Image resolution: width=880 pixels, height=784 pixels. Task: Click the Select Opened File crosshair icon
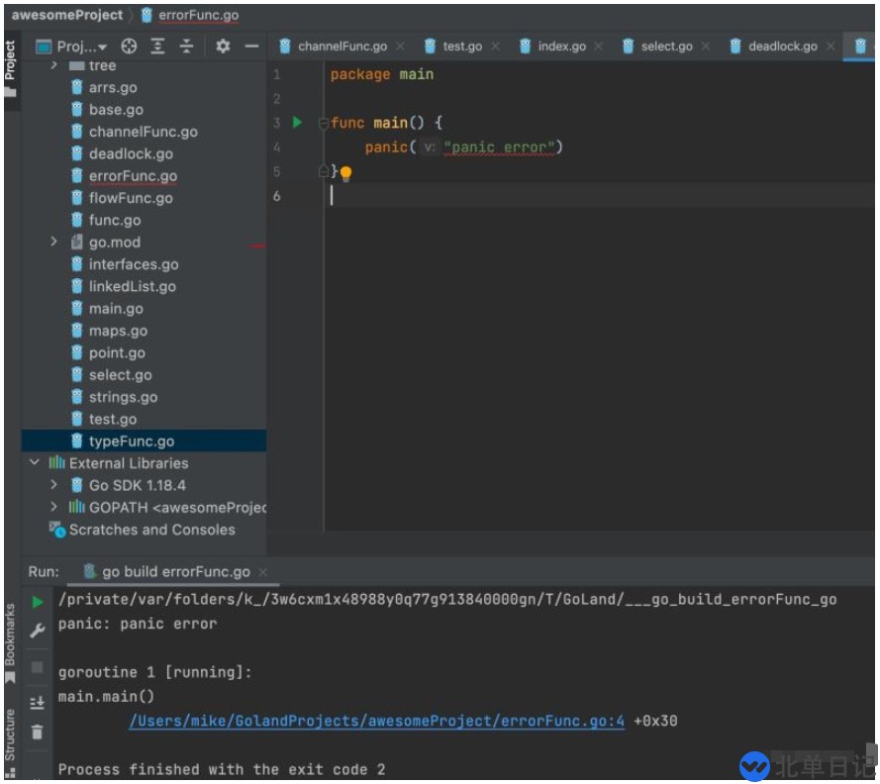point(129,47)
